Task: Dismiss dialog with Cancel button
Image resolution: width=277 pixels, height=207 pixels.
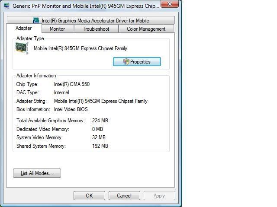Action: coord(124,195)
